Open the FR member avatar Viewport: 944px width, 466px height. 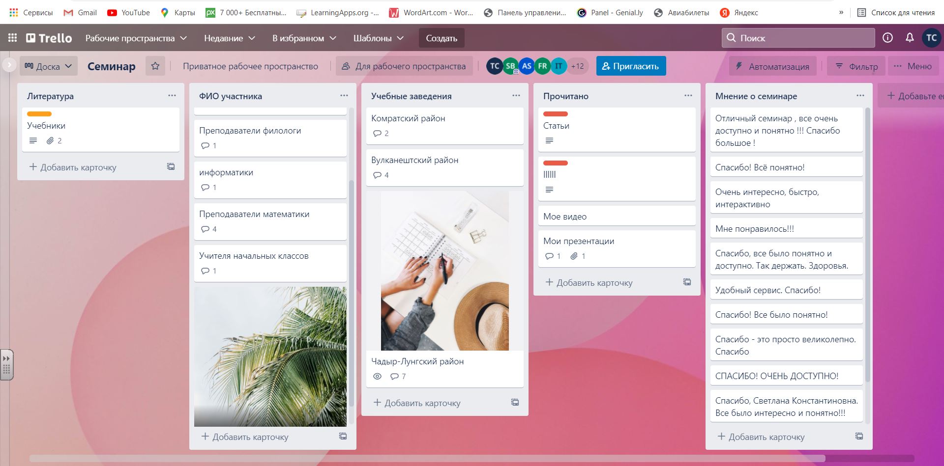coord(542,66)
